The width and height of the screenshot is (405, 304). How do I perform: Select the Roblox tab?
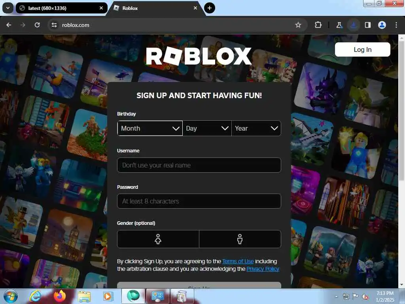click(x=156, y=8)
